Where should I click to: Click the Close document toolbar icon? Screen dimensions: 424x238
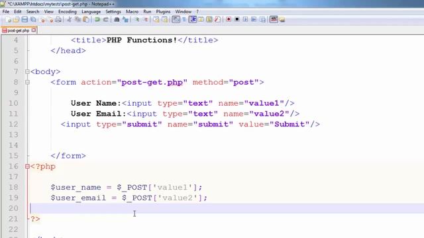pyautogui.click(x=42, y=19)
